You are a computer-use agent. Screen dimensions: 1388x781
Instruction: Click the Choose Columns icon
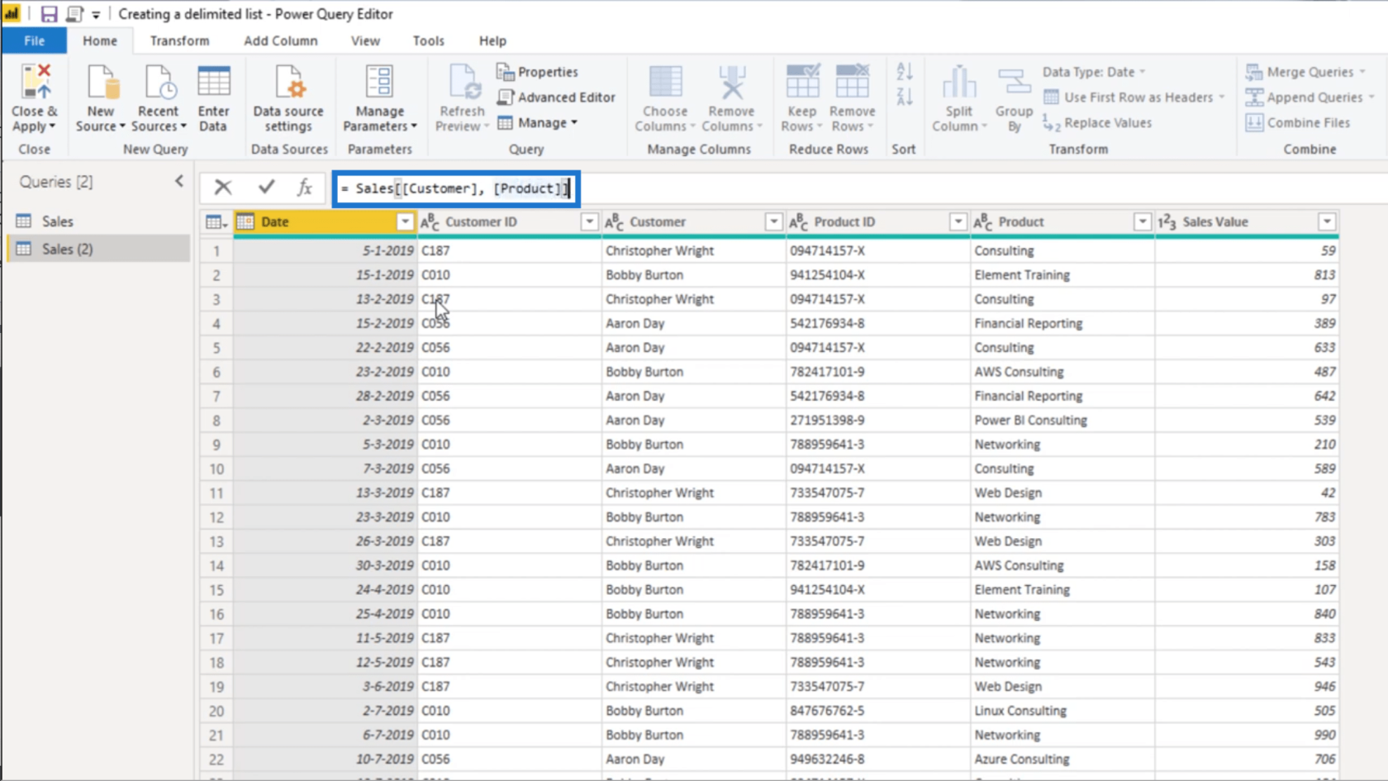pyautogui.click(x=665, y=83)
